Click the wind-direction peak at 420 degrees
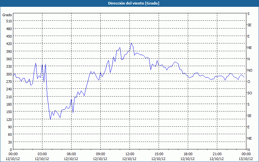 (131, 43)
